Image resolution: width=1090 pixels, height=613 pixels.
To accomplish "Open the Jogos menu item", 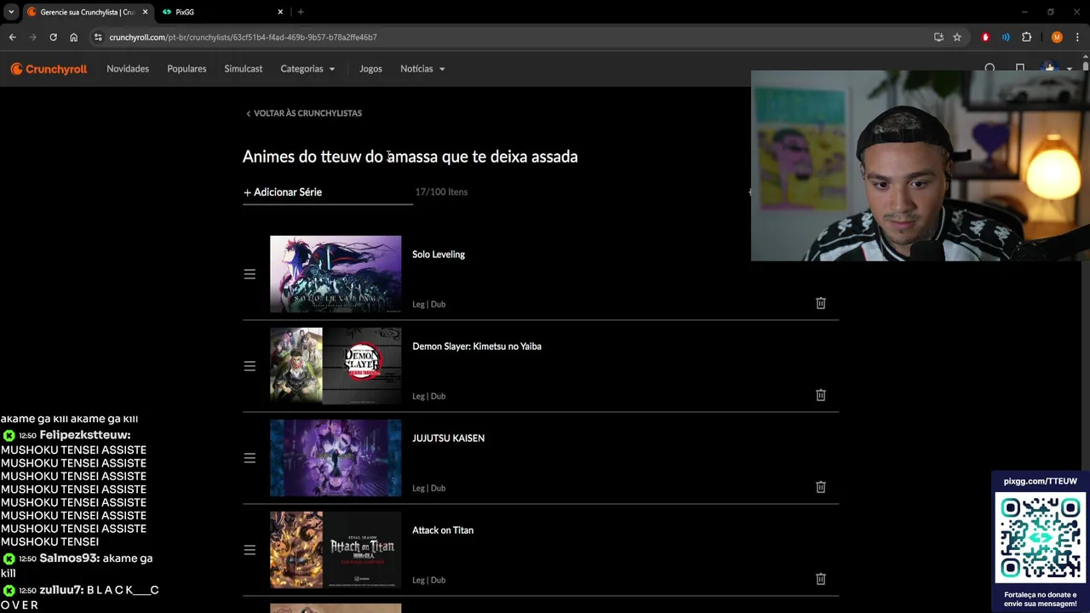I will tap(370, 69).
